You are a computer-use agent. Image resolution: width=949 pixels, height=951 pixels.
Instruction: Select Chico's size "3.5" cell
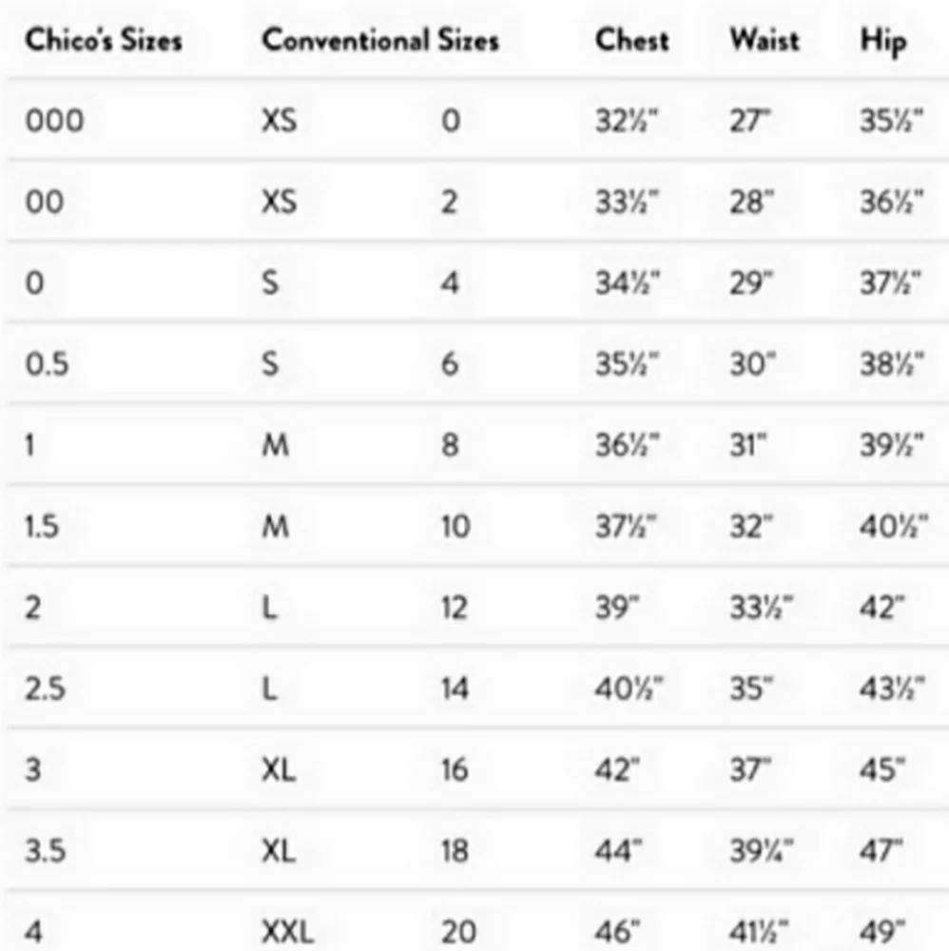pos(46,850)
